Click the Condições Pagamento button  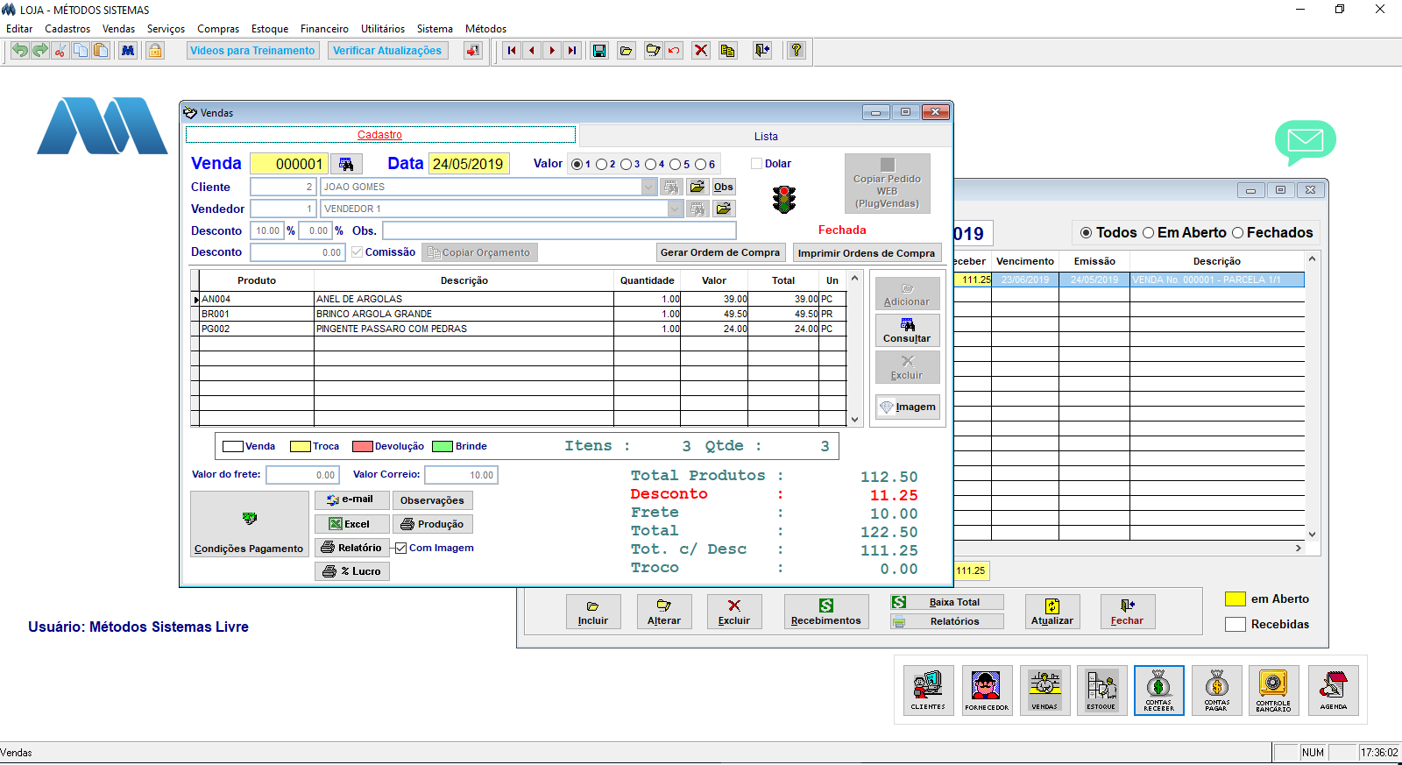tap(249, 524)
